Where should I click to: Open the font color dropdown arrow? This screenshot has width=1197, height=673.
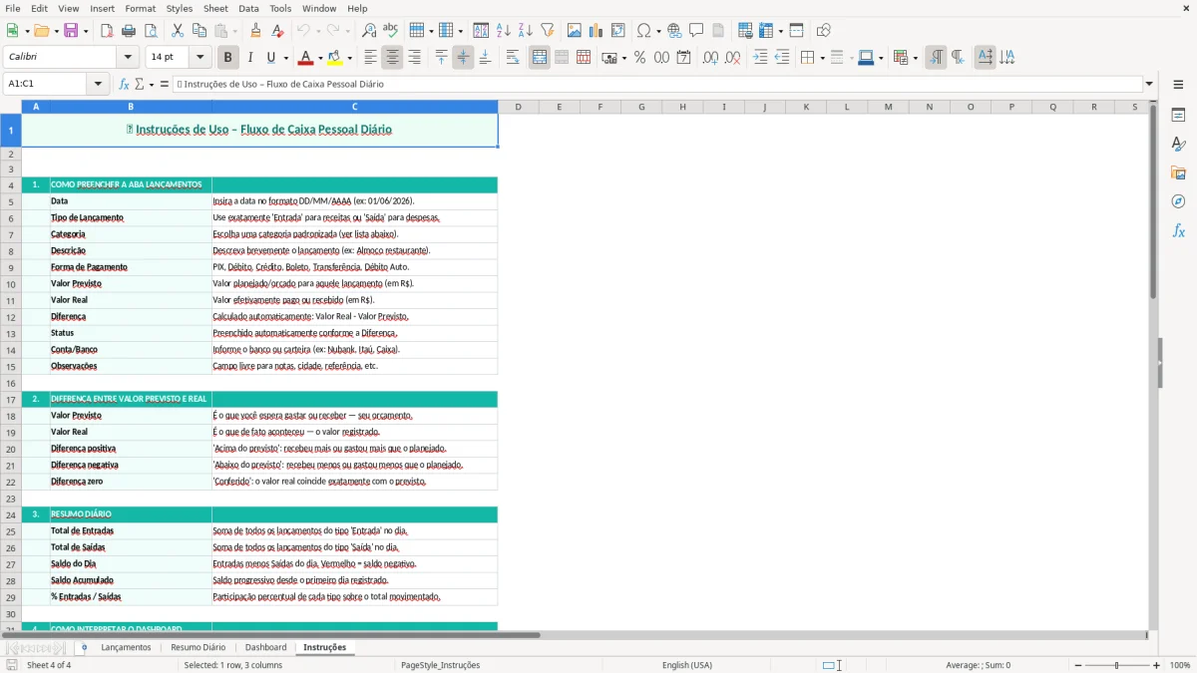pos(319,58)
